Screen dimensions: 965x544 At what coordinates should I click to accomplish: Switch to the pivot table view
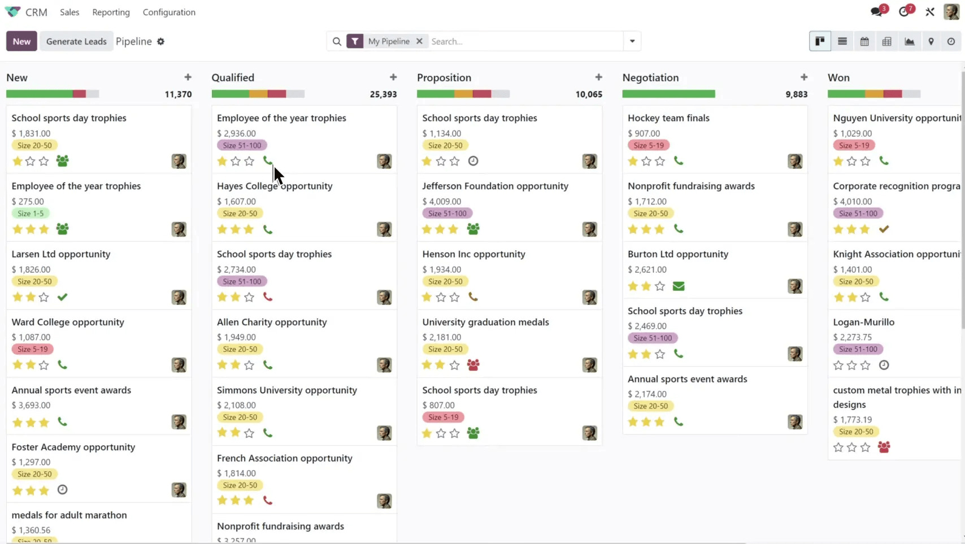886,41
